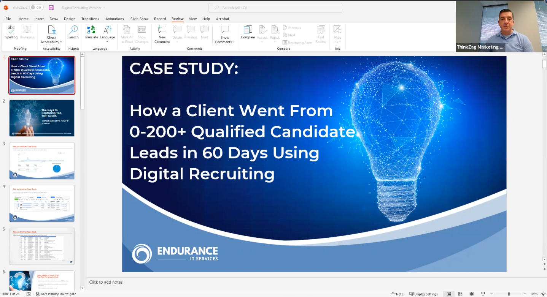Screen dimensions: 547x297
Task: Select slide 3 thumbnail
Action: coord(42,161)
